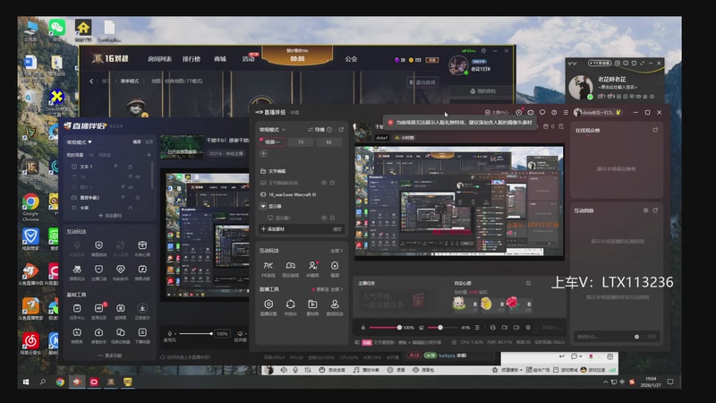Switch to scene tab 场景一

[272, 142]
